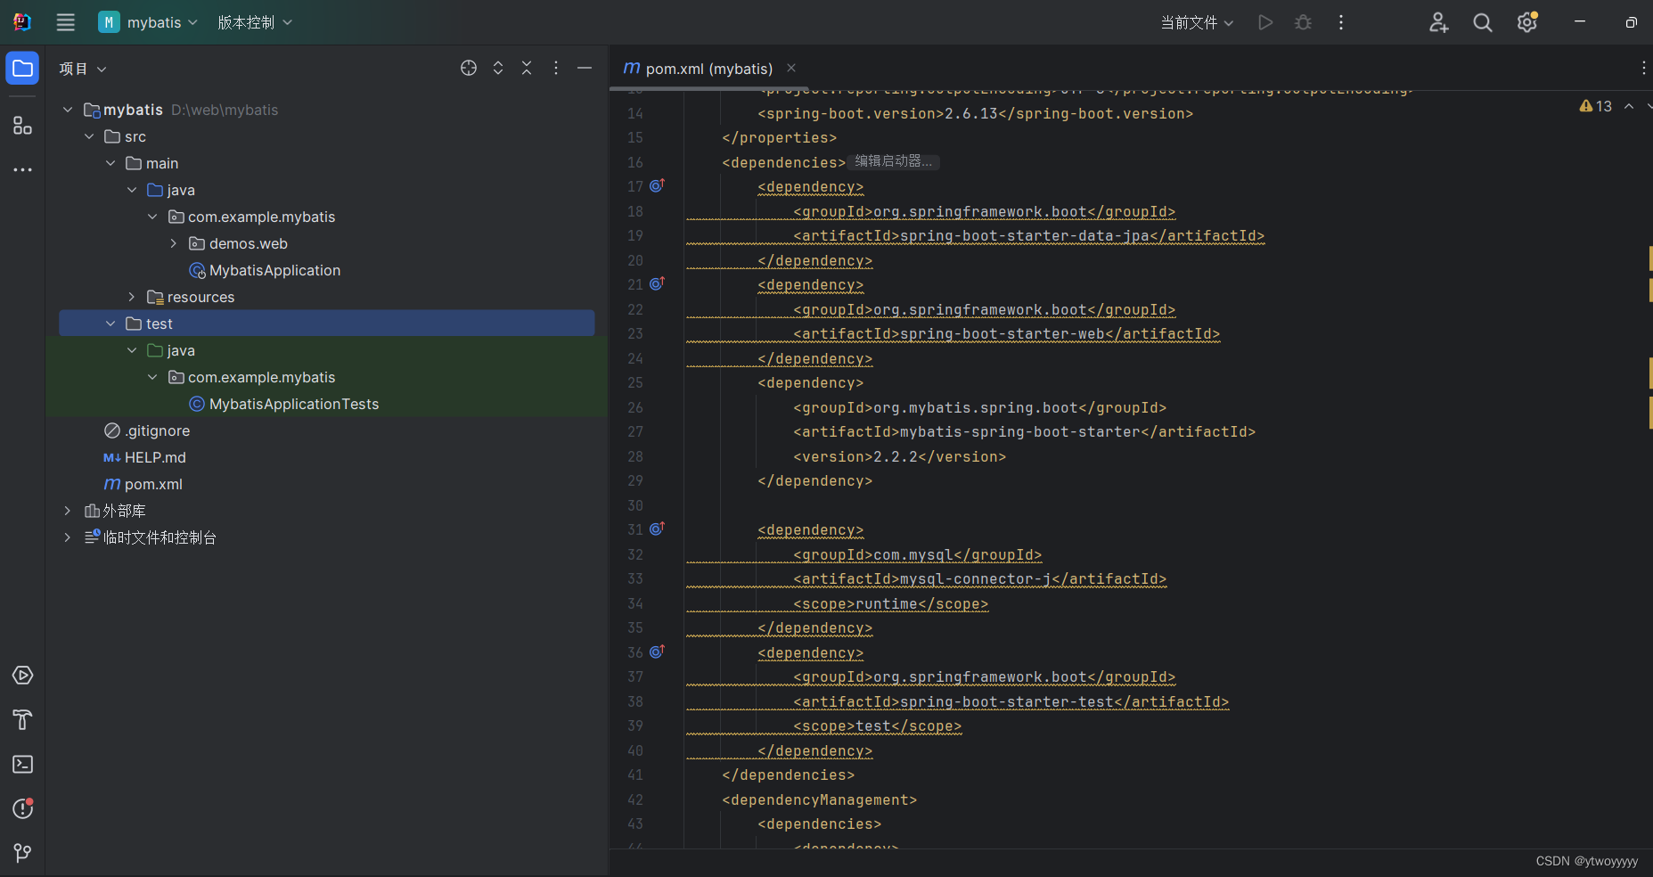1653x877 pixels.
Task: Open the Terminal tool window
Action: (x=22, y=765)
